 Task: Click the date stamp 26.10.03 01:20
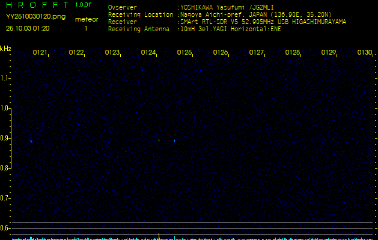point(28,28)
